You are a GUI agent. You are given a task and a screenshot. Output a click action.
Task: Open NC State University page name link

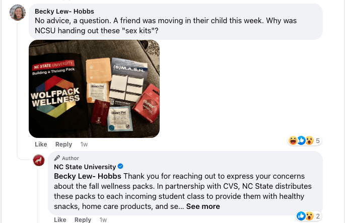(x=85, y=167)
